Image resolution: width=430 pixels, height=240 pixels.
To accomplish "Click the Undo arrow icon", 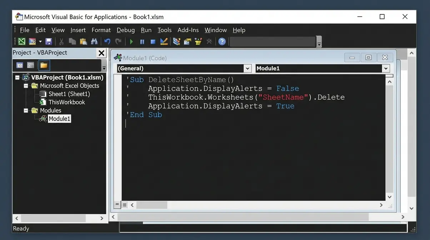I will [107, 41].
